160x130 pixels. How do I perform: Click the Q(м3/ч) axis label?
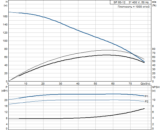click(x=145, y=84)
